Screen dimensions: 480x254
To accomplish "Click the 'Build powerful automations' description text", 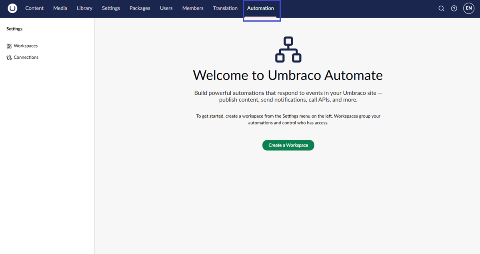I will [288, 96].
